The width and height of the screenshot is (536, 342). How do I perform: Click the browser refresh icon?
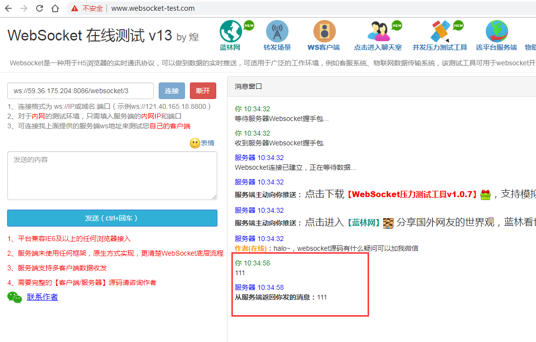coord(39,8)
